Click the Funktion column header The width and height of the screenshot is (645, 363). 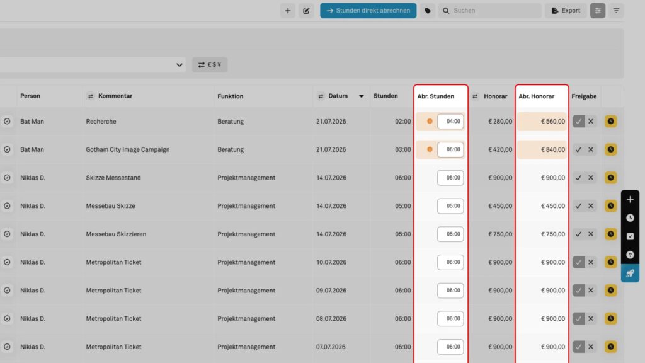point(231,96)
